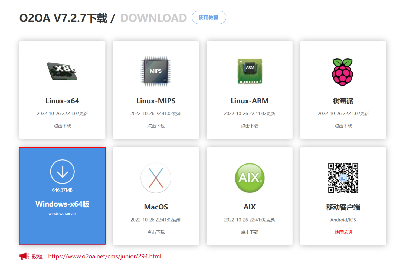Download the 树莓派 version via 点击下载
This screenshot has height=262, width=406.
point(343,126)
